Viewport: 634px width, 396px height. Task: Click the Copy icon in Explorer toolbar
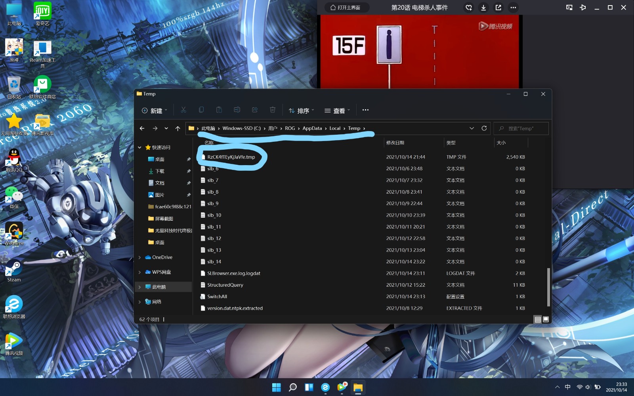[201, 110]
